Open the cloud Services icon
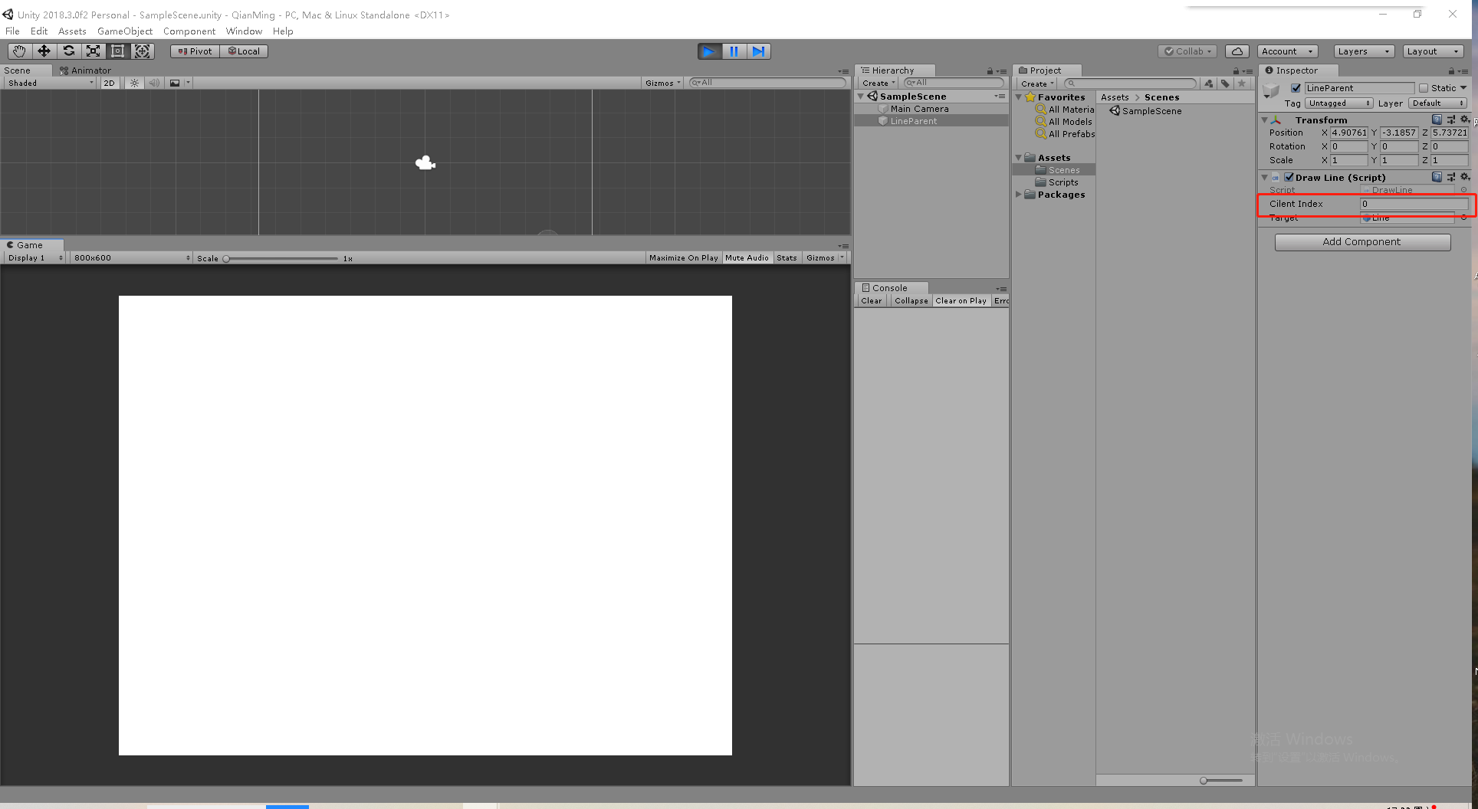 tap(1237, 51)
